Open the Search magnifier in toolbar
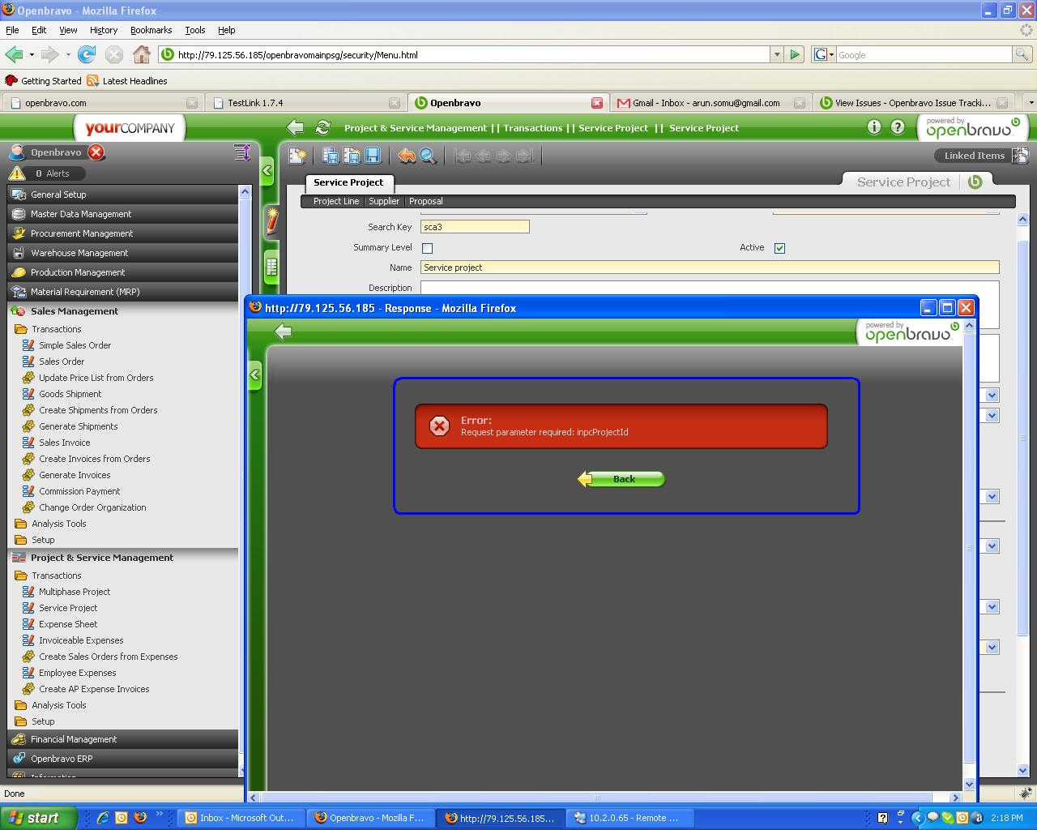The width and height of the screenshot is (1037, 830). pyautogui.click(x=428, y=156)
